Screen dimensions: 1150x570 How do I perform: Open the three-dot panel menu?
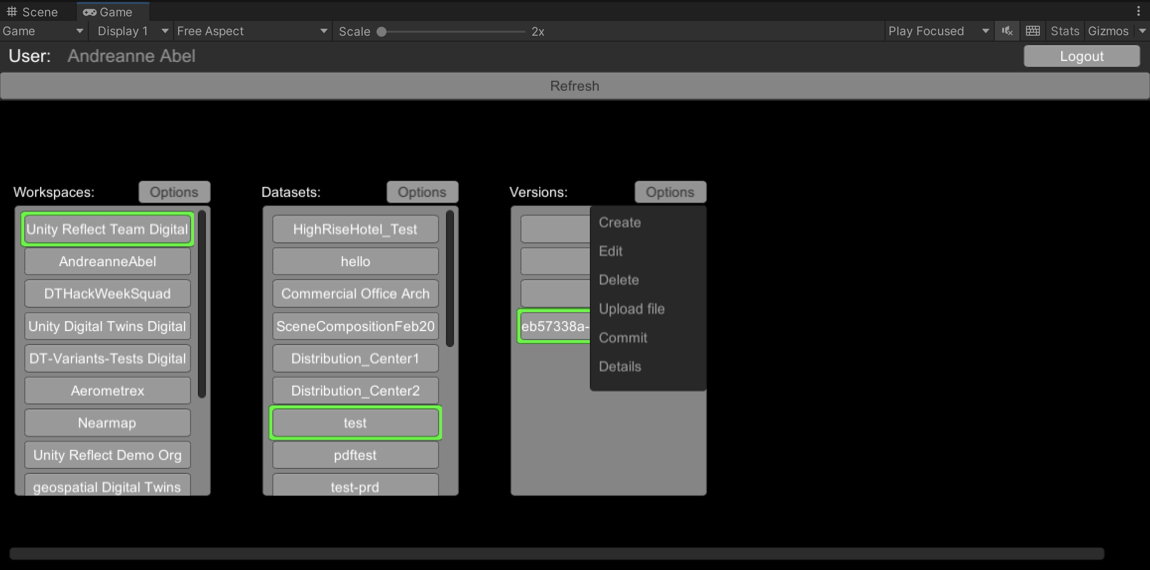tap(1139, 11)
